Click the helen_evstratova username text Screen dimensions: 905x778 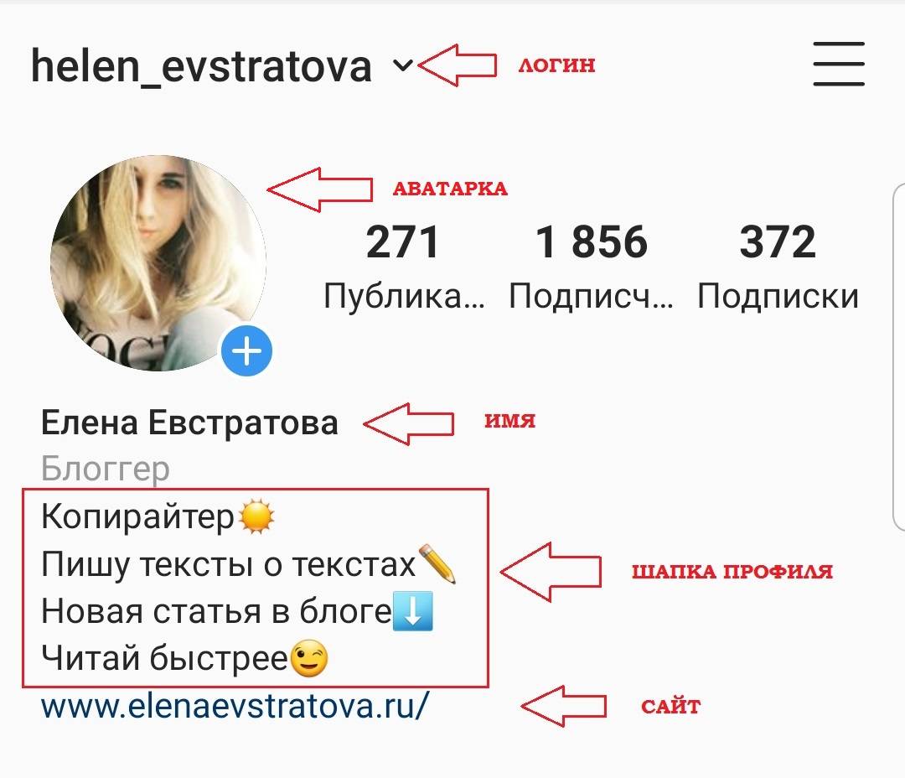click(201, 67)
